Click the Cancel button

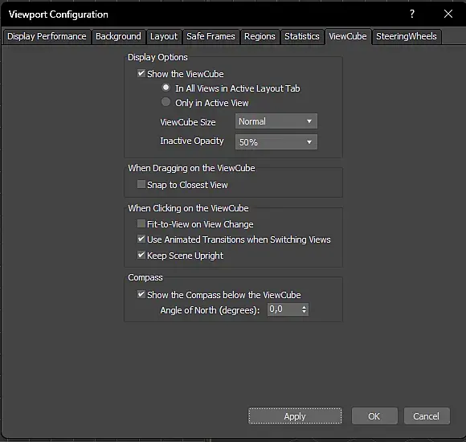click(427, 415)
